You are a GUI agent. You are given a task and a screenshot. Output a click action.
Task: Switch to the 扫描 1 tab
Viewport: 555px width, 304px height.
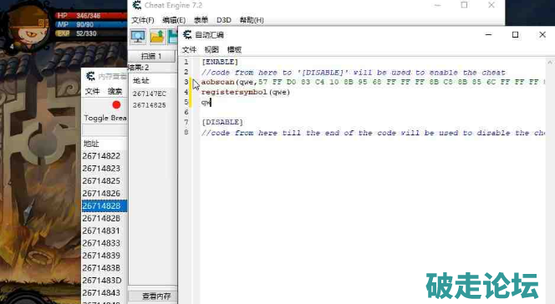click(151, 56)
